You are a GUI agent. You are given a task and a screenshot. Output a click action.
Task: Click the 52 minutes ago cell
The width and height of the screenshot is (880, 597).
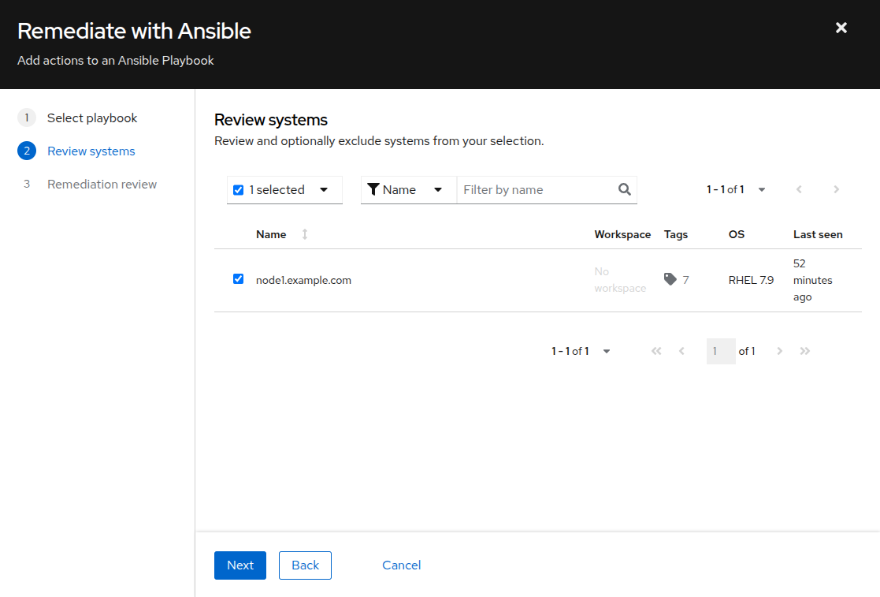pyautogui.click(x=813, y=280)
